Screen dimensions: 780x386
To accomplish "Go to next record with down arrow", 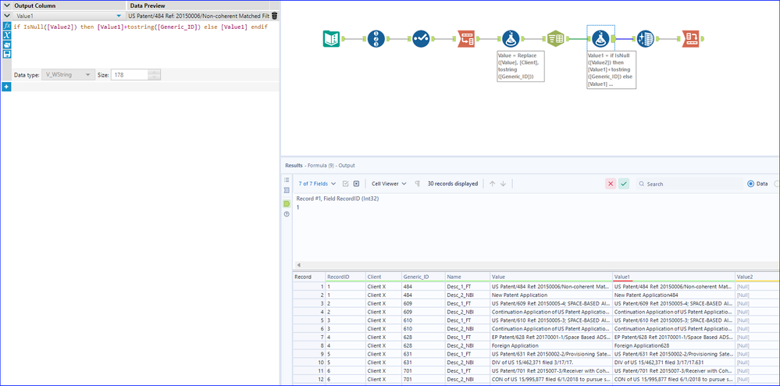I will 503,184.
